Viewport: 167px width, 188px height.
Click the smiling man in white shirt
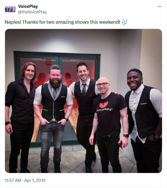pos(144,121)
